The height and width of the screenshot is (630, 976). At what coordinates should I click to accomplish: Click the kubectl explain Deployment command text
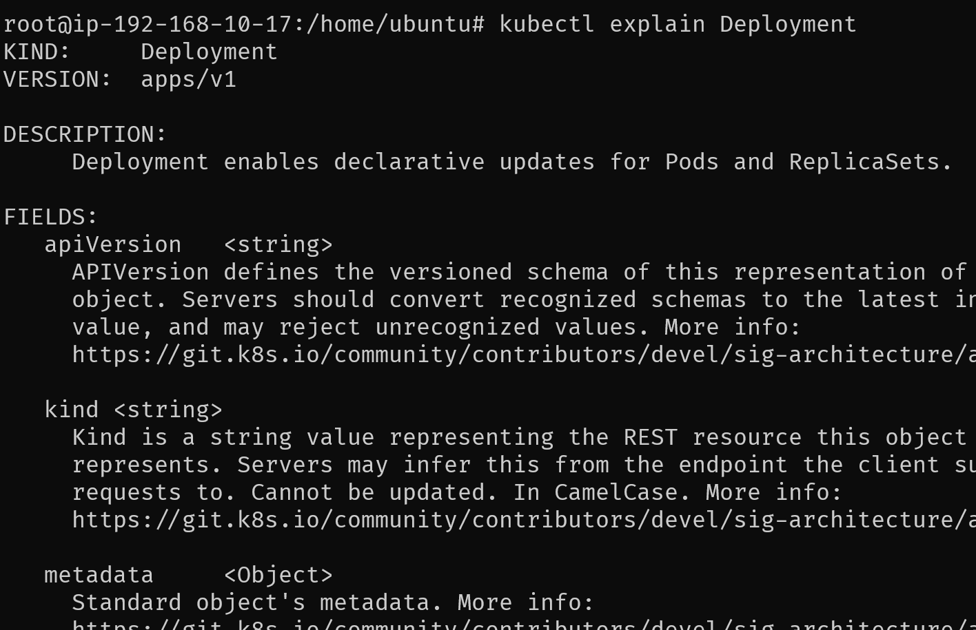[678, 24]
